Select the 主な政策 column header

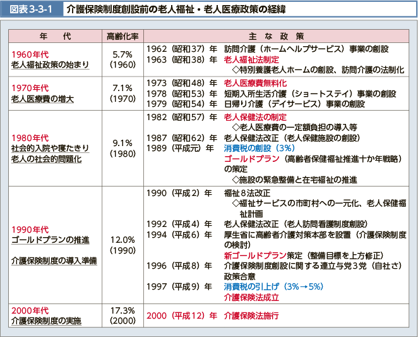[x=278, y=36]
